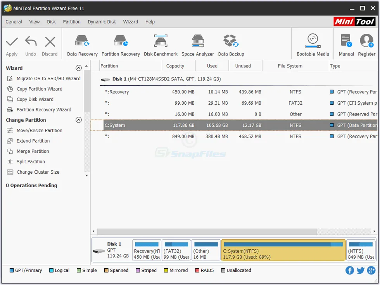
Task: Select Other 16 MB block in disk map
Action: pos(206,250)
